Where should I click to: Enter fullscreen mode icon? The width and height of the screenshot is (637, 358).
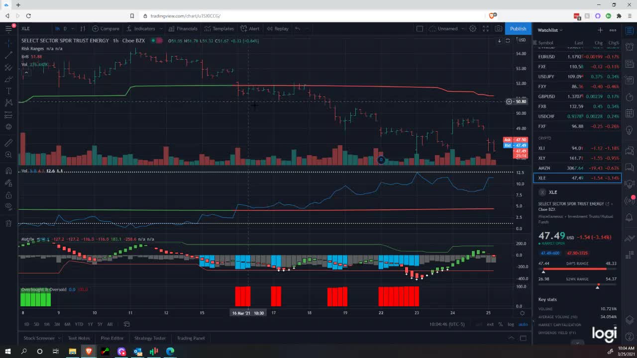point(486,28)
